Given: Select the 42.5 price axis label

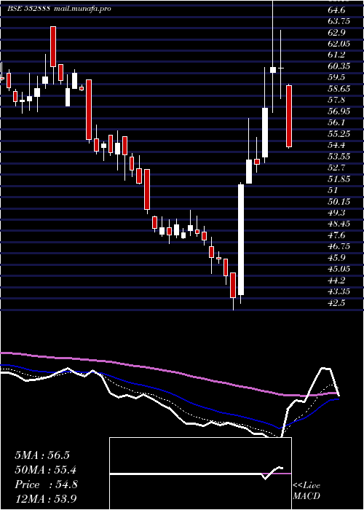Looking at the screenshot, I should pos(336,302).
